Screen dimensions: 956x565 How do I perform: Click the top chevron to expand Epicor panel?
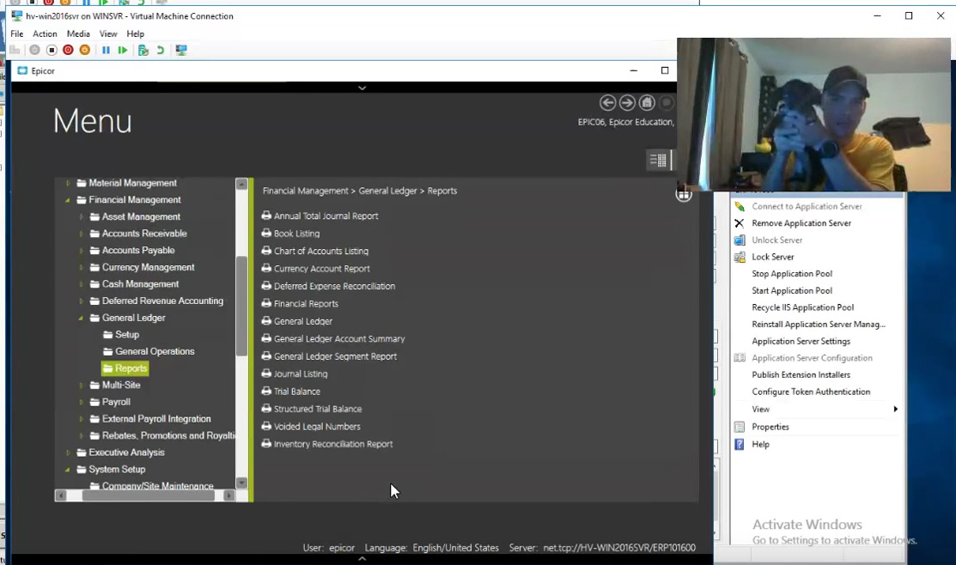pyautogui.click(x=362, y=88)
